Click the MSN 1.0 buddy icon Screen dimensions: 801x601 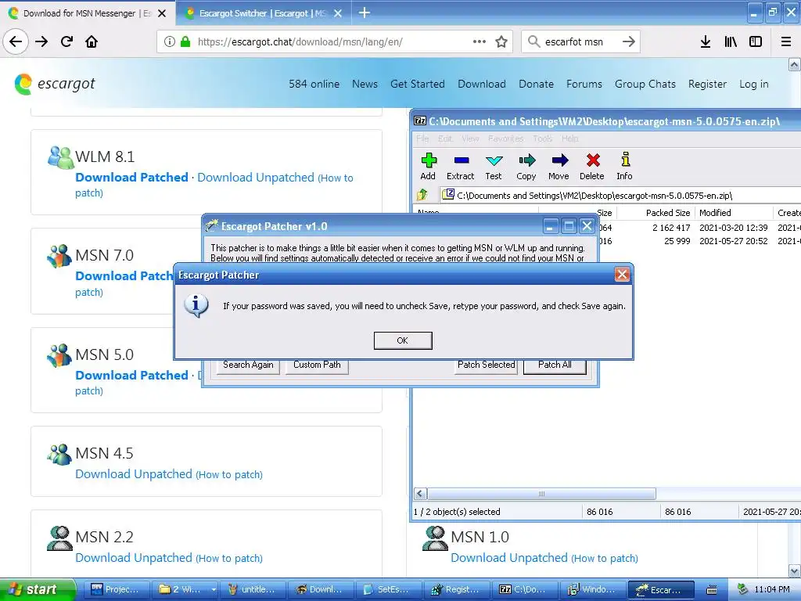tap(435, 538)
